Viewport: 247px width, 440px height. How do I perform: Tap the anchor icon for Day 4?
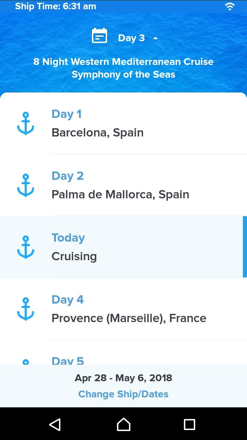[26, 309]
